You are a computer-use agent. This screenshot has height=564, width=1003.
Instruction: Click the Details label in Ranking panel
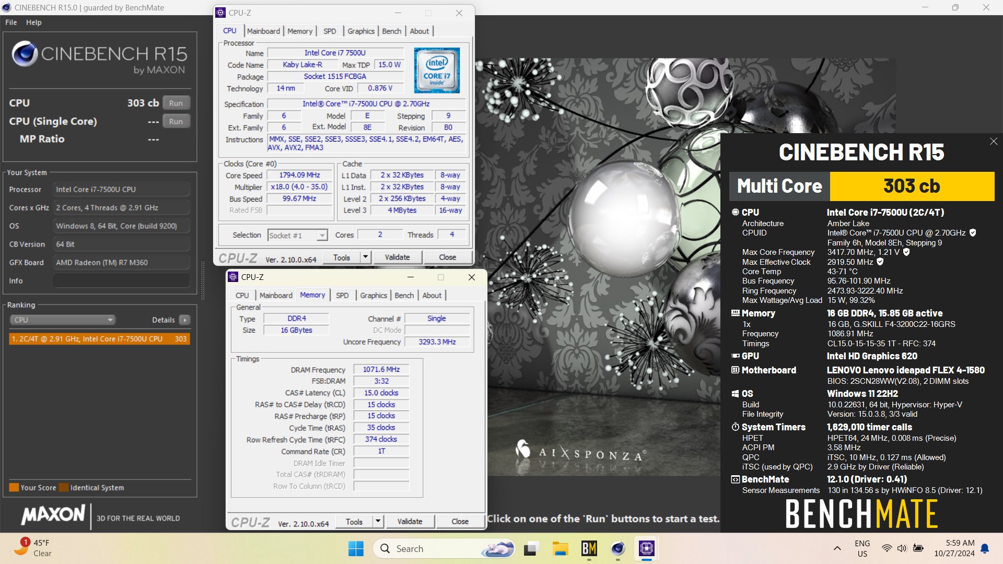point(164,320)
